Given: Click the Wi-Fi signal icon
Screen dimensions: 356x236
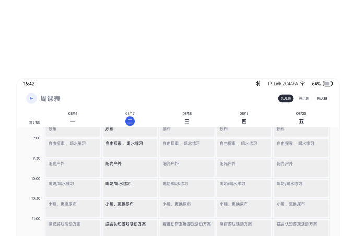Looking at the screenshot, I should tap(302, 84).
